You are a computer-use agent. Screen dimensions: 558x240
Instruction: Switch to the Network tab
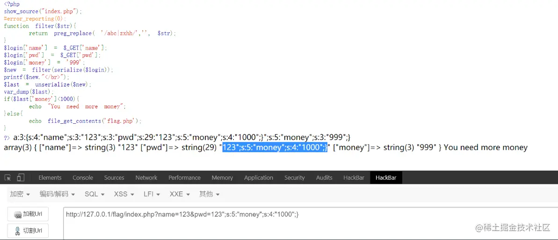[x=146, y=177]
